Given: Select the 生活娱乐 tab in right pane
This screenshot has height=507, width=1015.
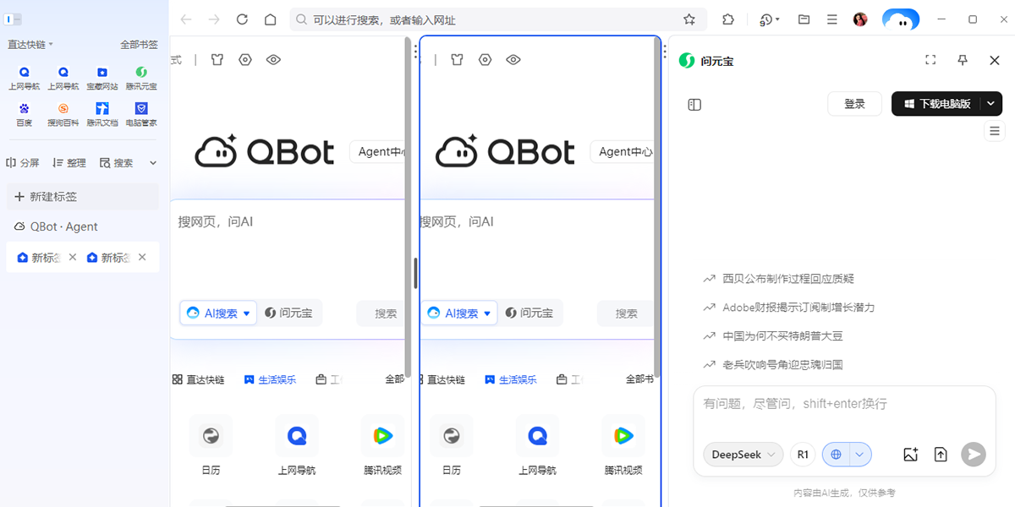Looking at the screenshot, I should (511, 379).
